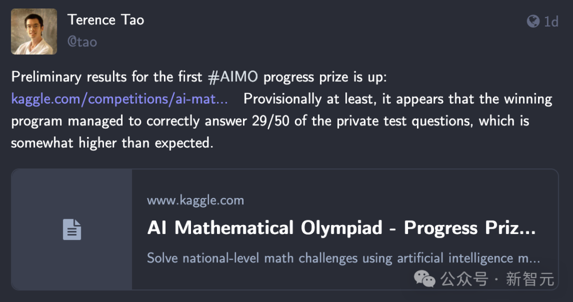
Task: Follow the kaggle.com/competitions/ai-mat... link
Action: (119, 99)
